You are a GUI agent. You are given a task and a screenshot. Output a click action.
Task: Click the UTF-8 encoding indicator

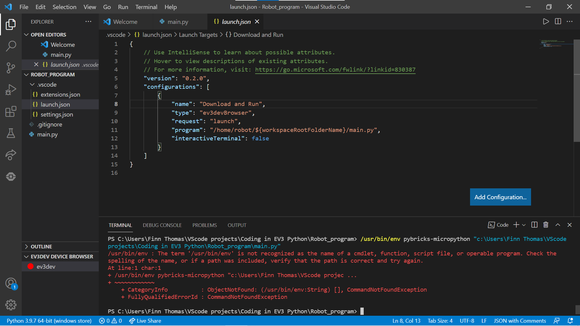tap(467, 321)
